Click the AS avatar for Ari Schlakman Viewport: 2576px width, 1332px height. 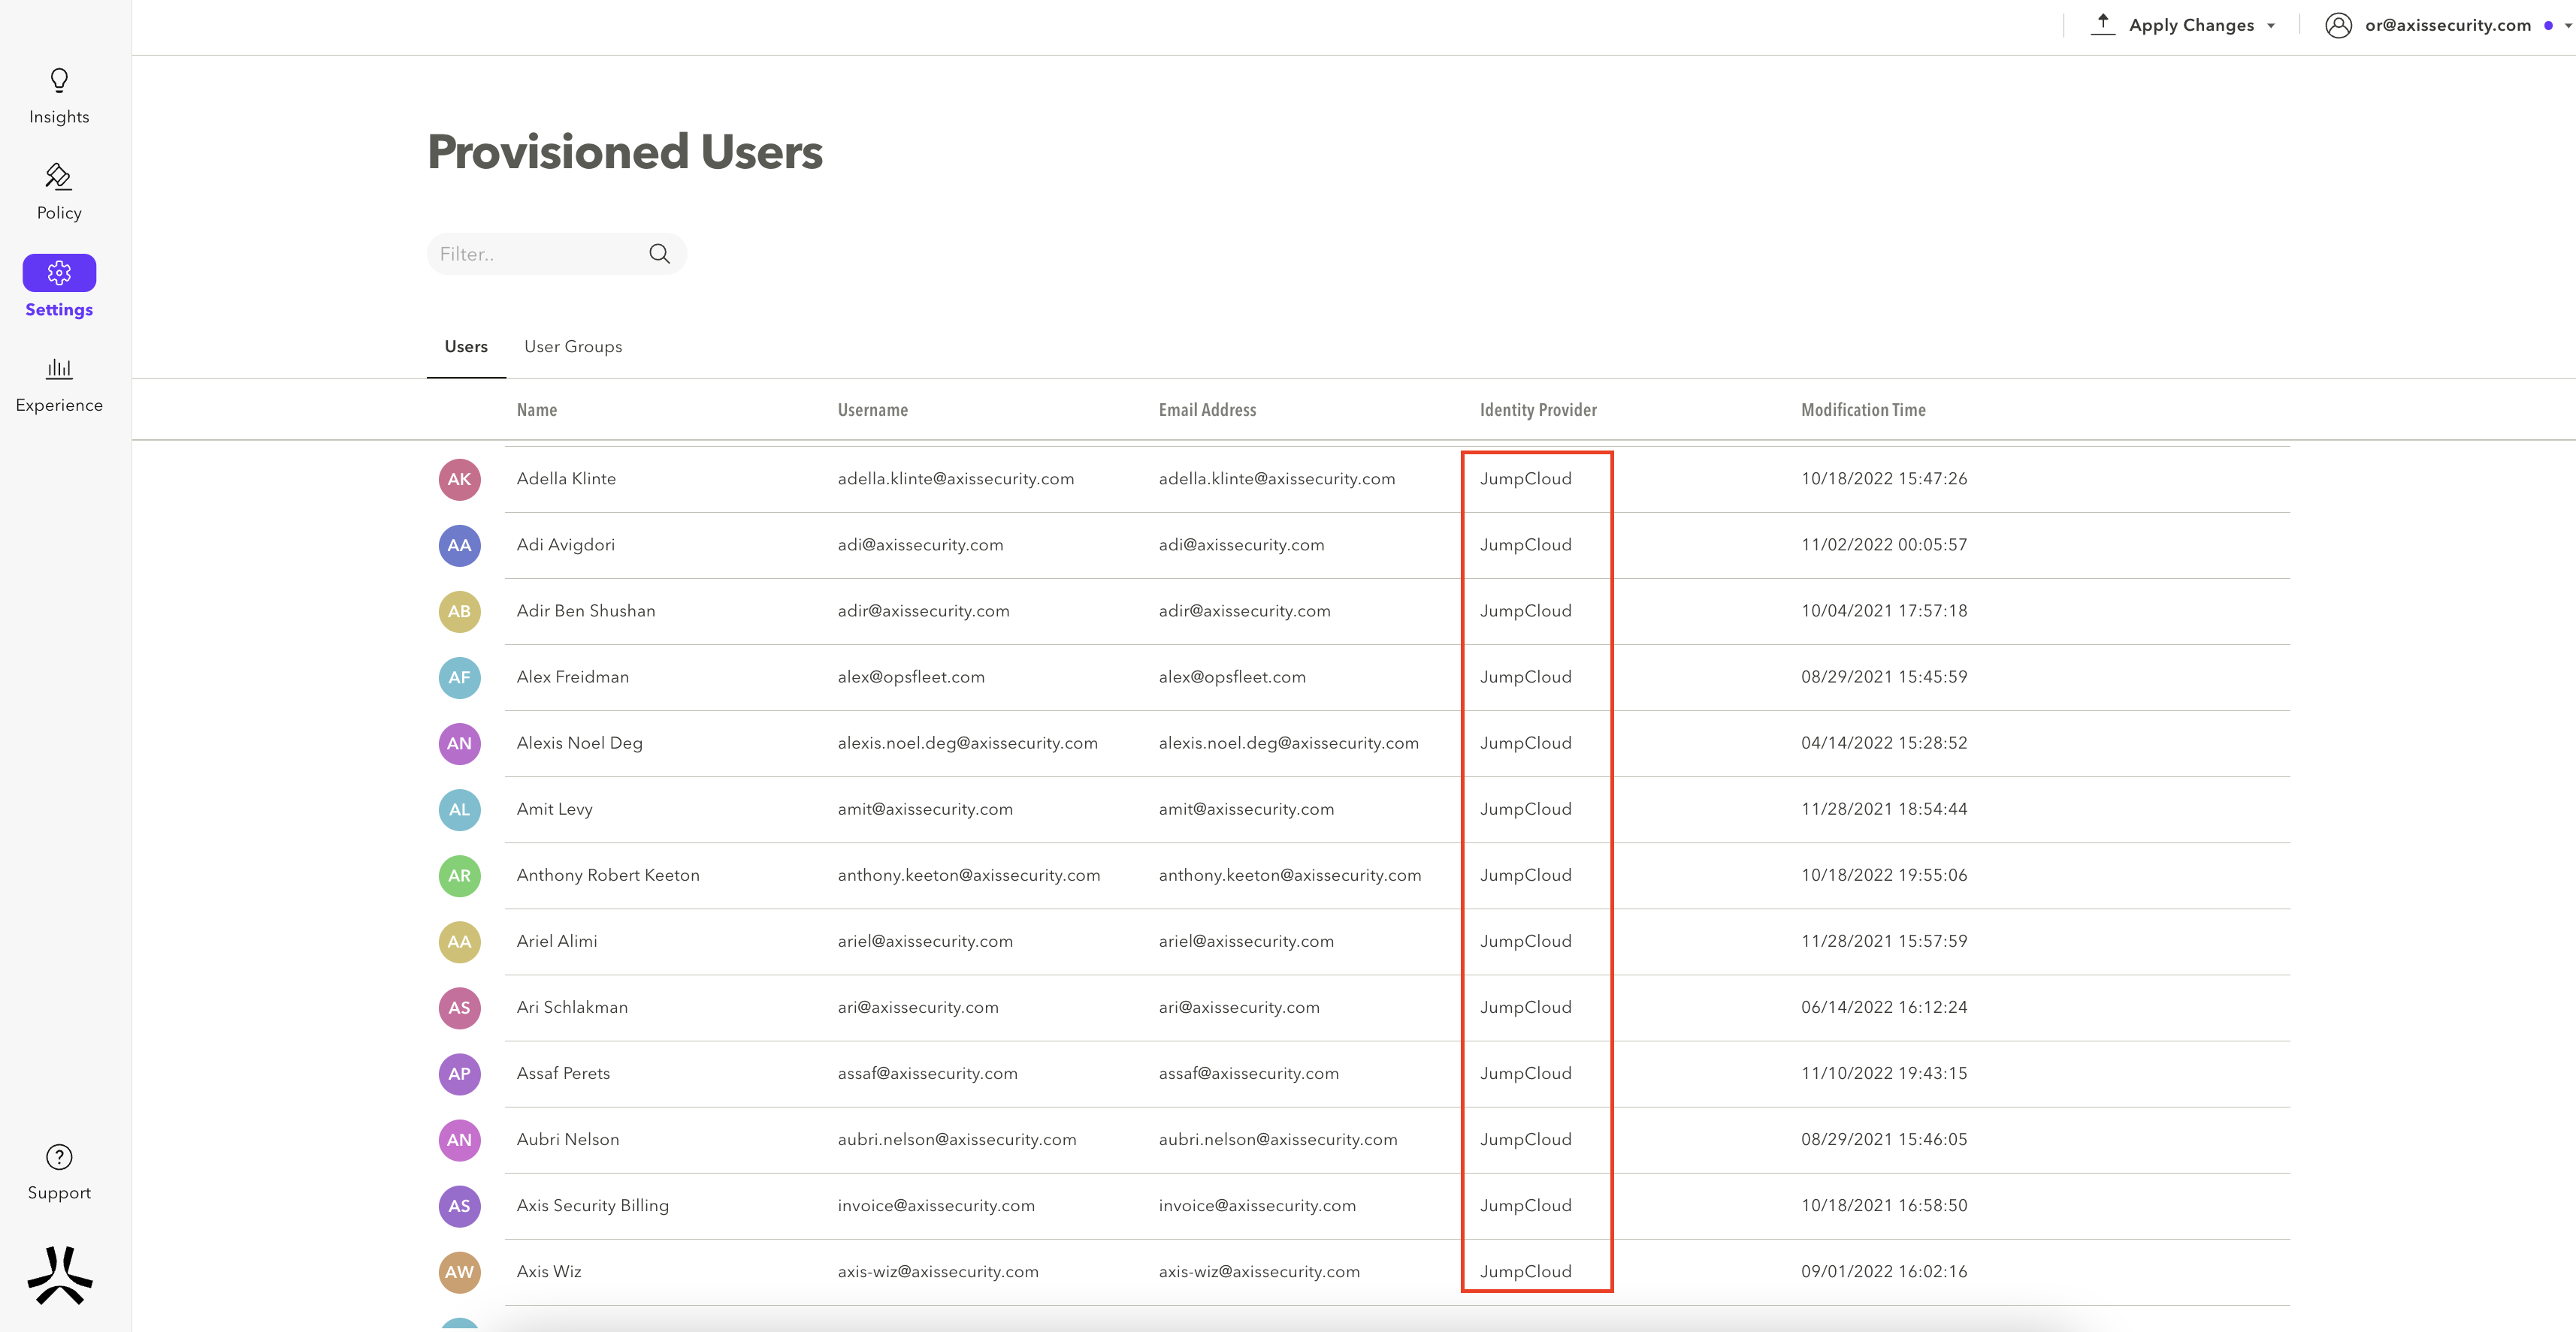point(459,1007)
